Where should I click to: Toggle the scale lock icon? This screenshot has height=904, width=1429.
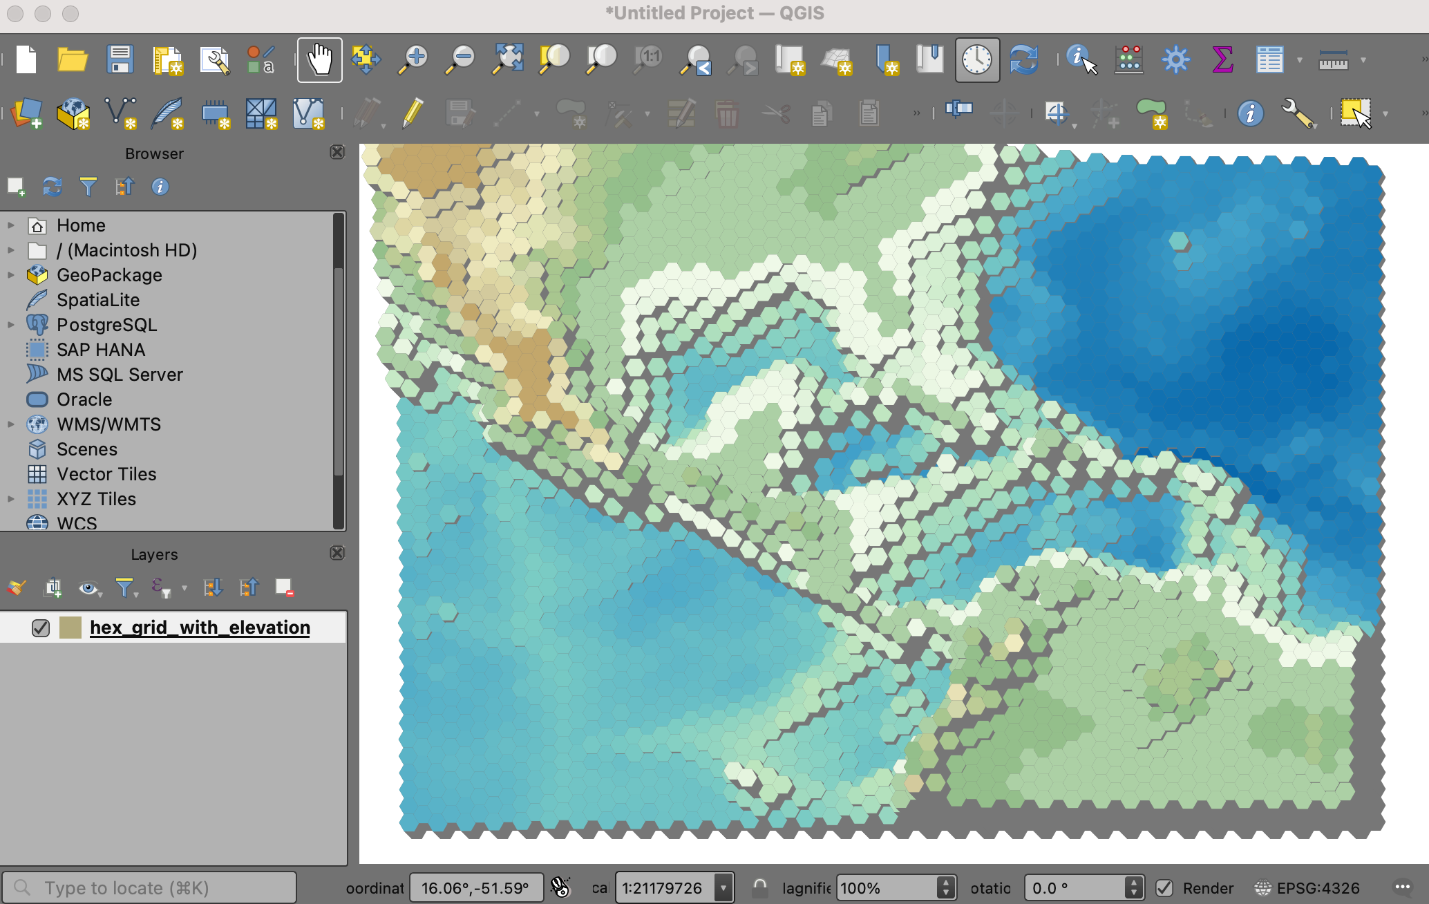click(x=759, y=888)
